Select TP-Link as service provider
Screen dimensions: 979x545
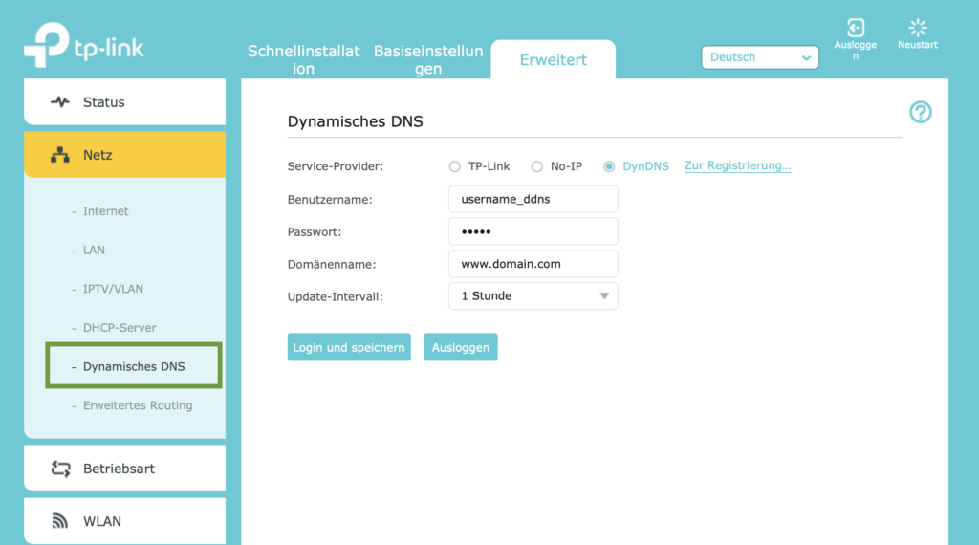pyautogui.click(x=454, y=166)
